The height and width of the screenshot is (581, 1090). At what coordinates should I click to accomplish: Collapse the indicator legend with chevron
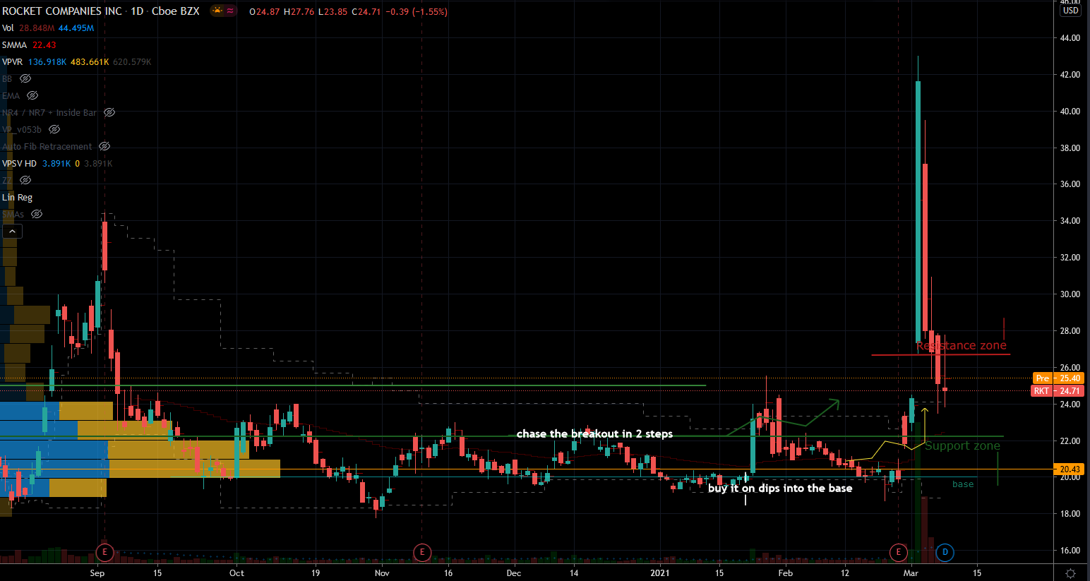pos(12,232)
